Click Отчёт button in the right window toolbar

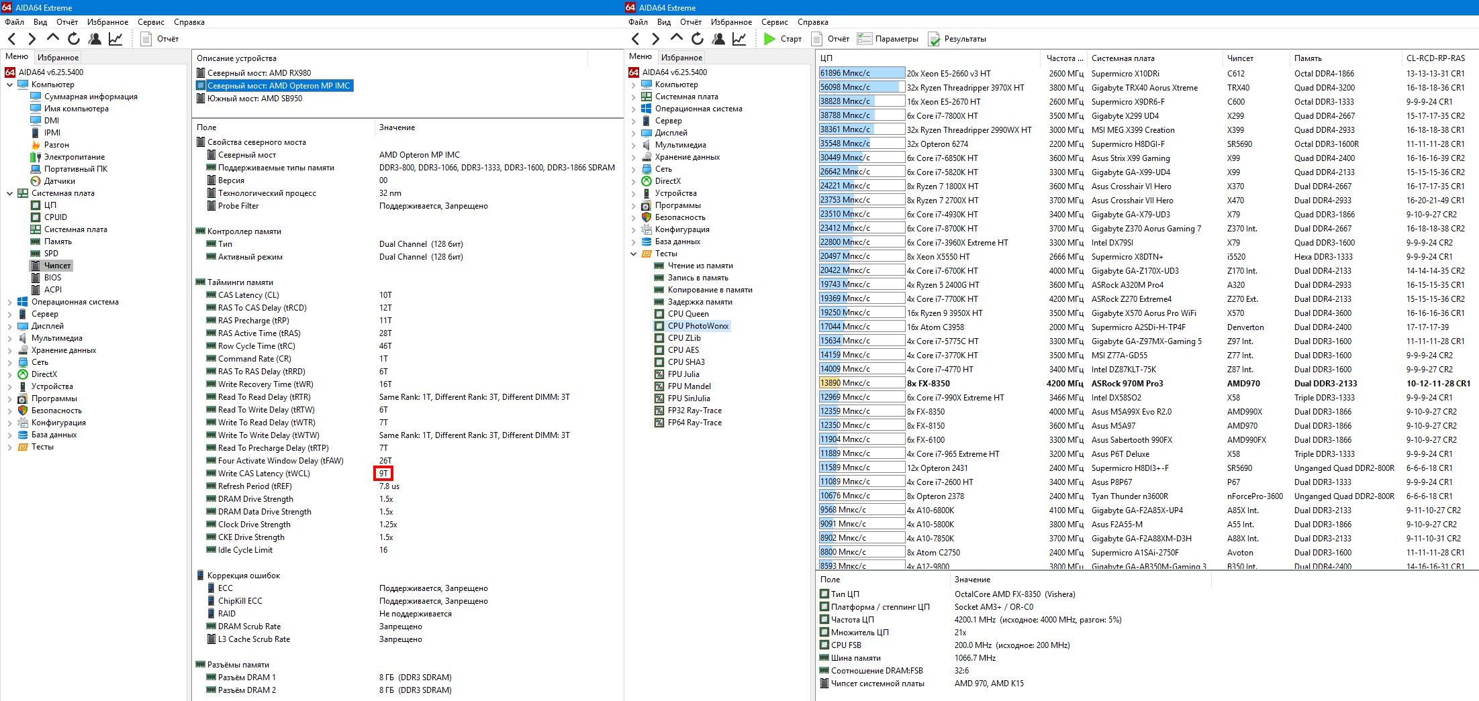[x=830, y=39]
